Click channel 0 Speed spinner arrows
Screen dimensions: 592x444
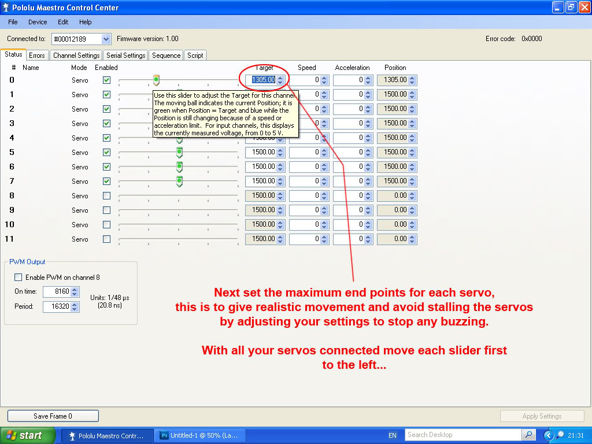click(x=324, y=80)
